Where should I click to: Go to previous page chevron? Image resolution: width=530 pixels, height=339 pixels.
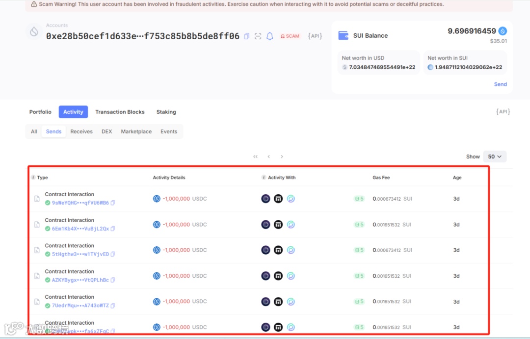269,156
